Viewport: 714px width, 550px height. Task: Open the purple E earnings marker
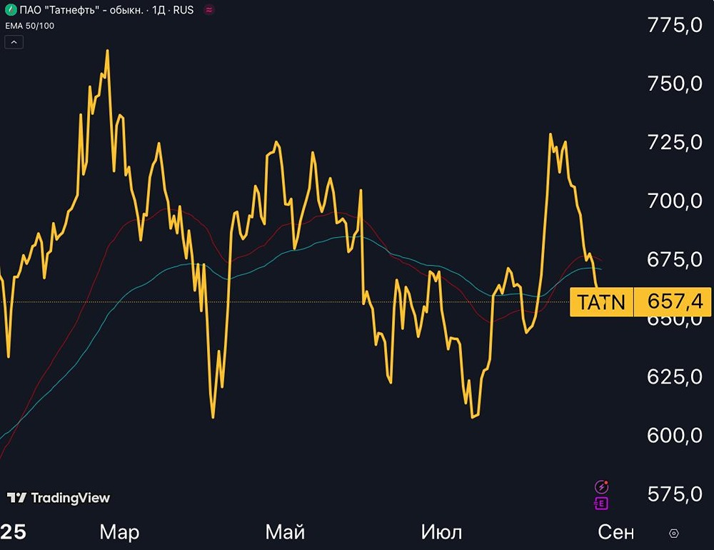click(x=601, y=503)
